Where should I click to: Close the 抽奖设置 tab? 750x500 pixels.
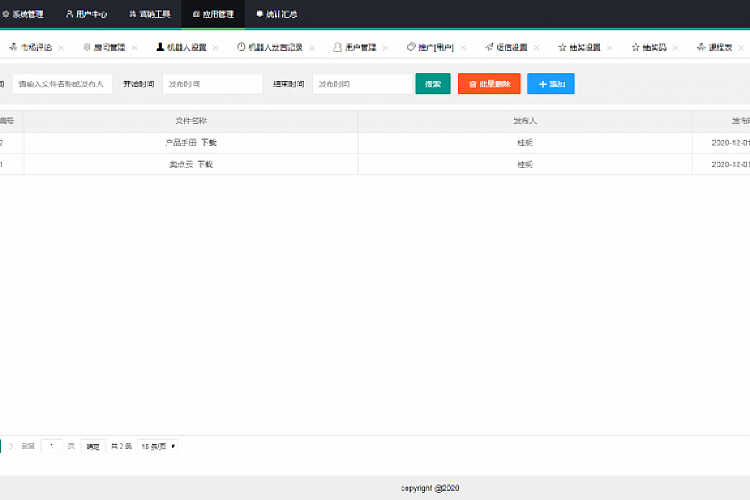[610, 47]
